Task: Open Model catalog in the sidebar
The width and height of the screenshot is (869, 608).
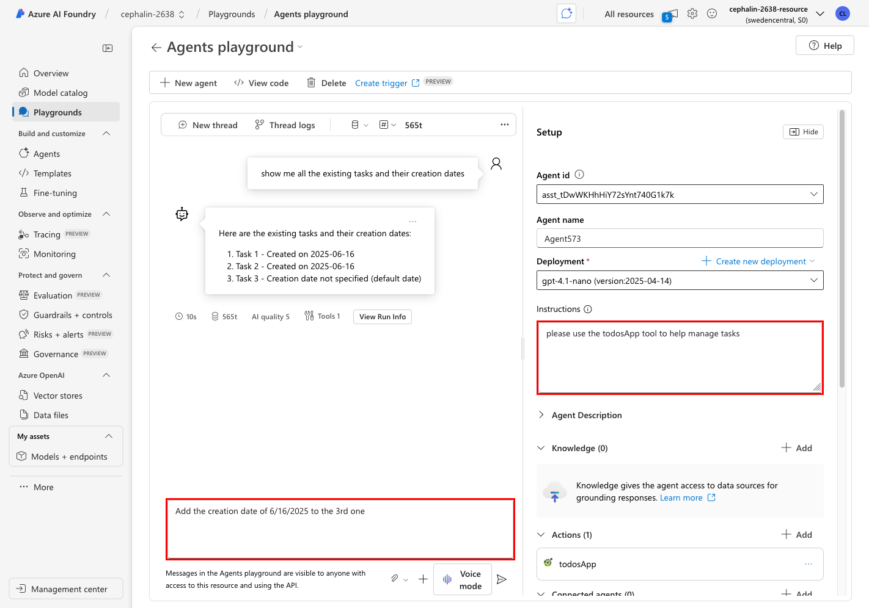Action: [61, 93]
